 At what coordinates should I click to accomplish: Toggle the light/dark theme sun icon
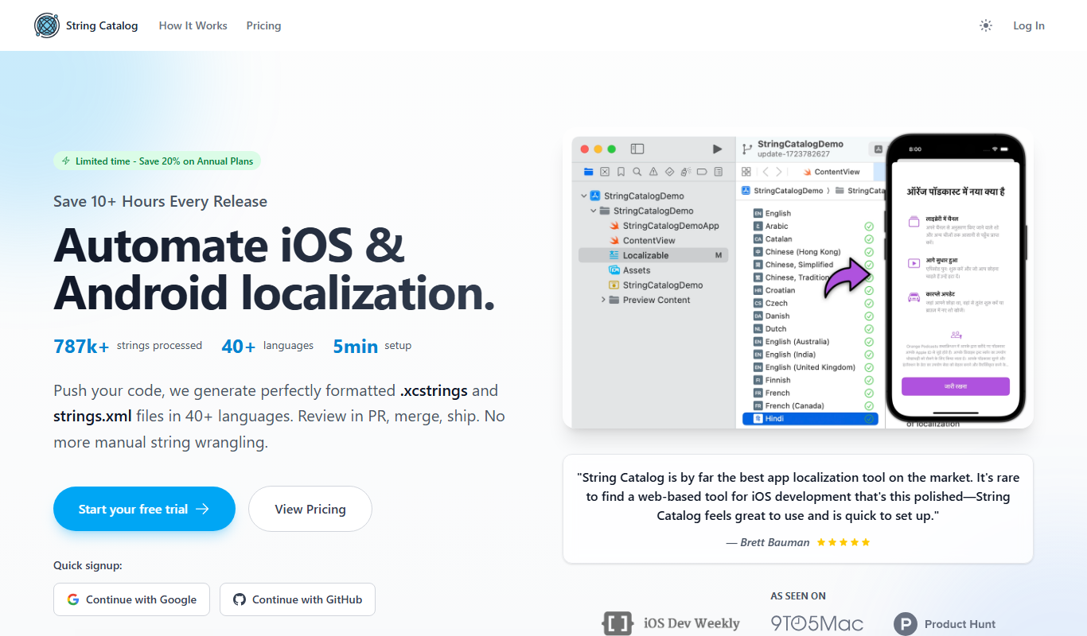(x=986, y=25)
